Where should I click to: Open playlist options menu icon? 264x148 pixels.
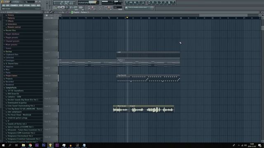(45, 12)
